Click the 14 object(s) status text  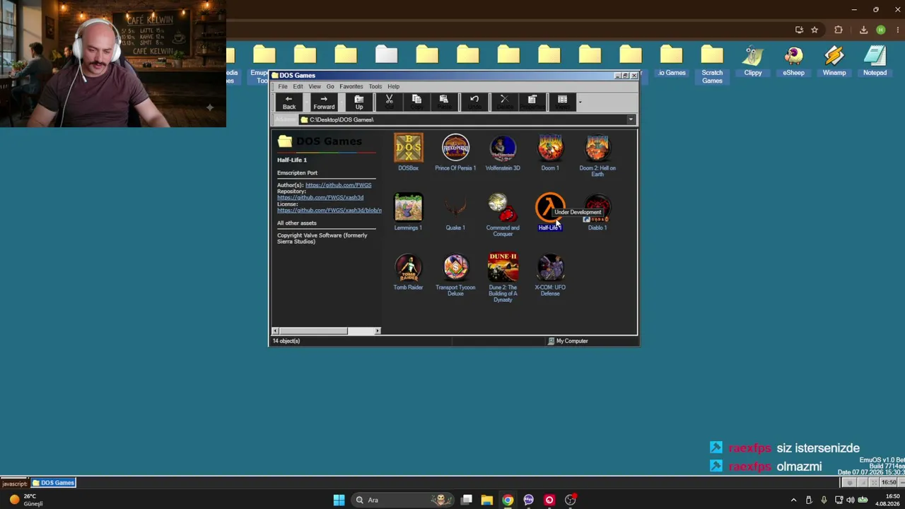pos(287,341)
